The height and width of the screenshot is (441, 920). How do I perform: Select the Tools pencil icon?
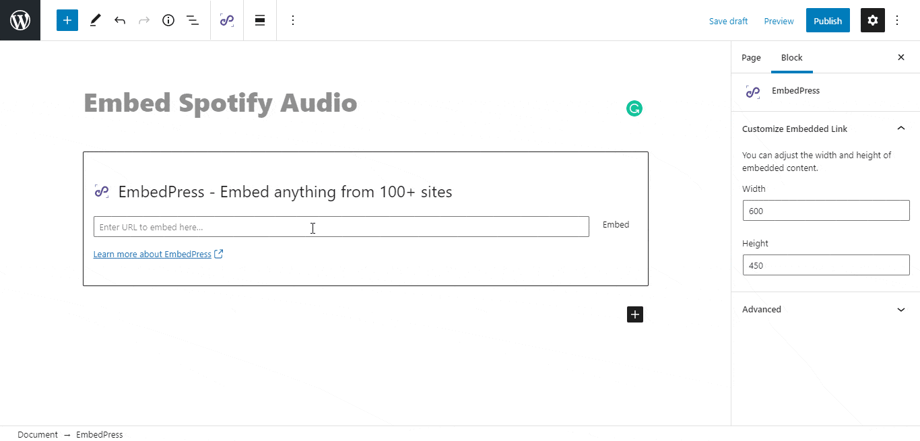click(95, 20)
